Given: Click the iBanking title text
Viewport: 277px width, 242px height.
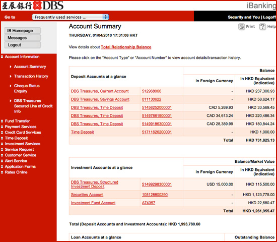Looking at the screenshot, I should pos(261,6).
